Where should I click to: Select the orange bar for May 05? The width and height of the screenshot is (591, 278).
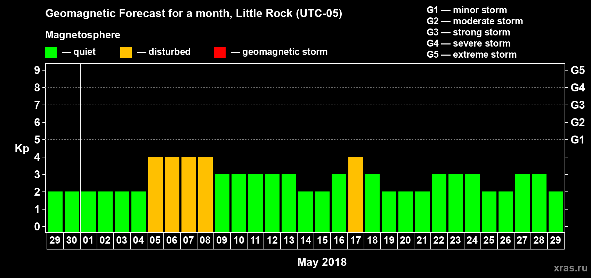click(155, 194)
